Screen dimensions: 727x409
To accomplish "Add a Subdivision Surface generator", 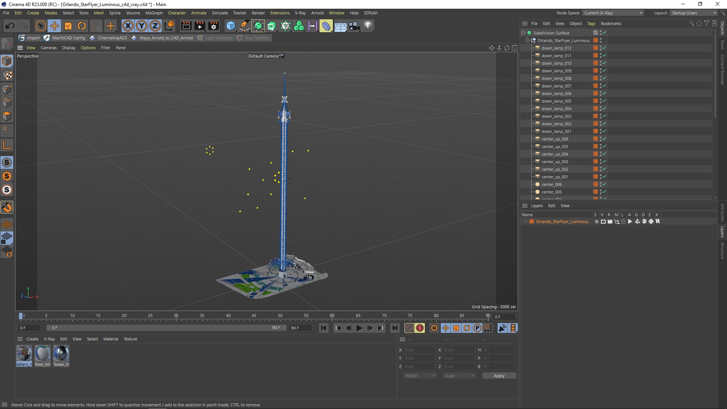I will click(258, 26).
